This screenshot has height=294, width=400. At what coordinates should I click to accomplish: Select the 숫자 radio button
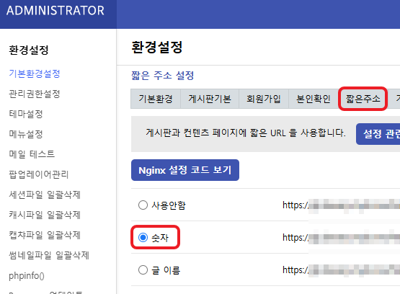143,237
